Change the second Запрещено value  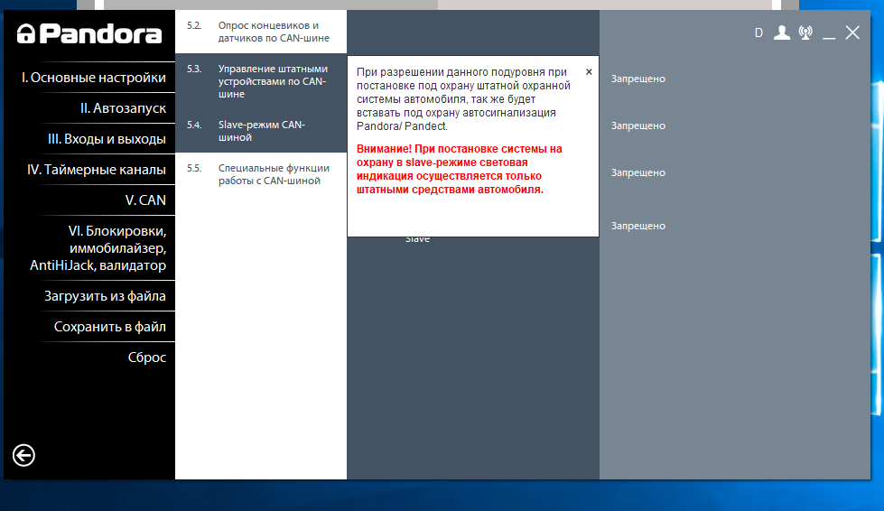tap(638, 125)
